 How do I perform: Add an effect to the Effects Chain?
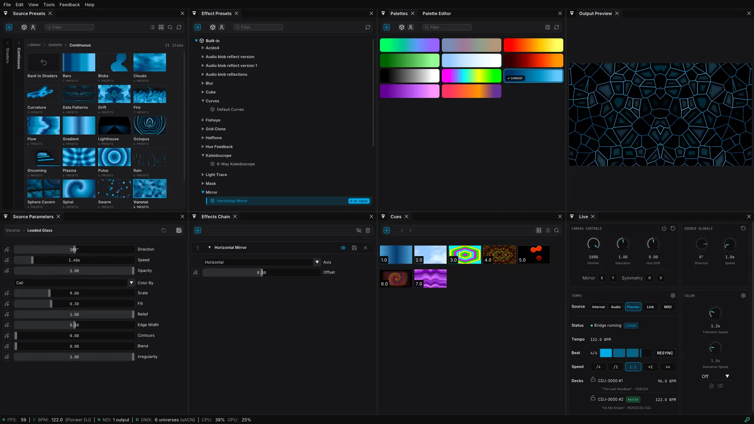point(198,230)
